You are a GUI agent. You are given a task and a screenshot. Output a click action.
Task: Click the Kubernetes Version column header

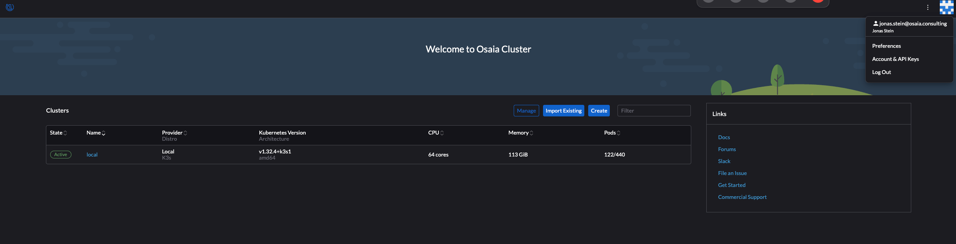283,133
